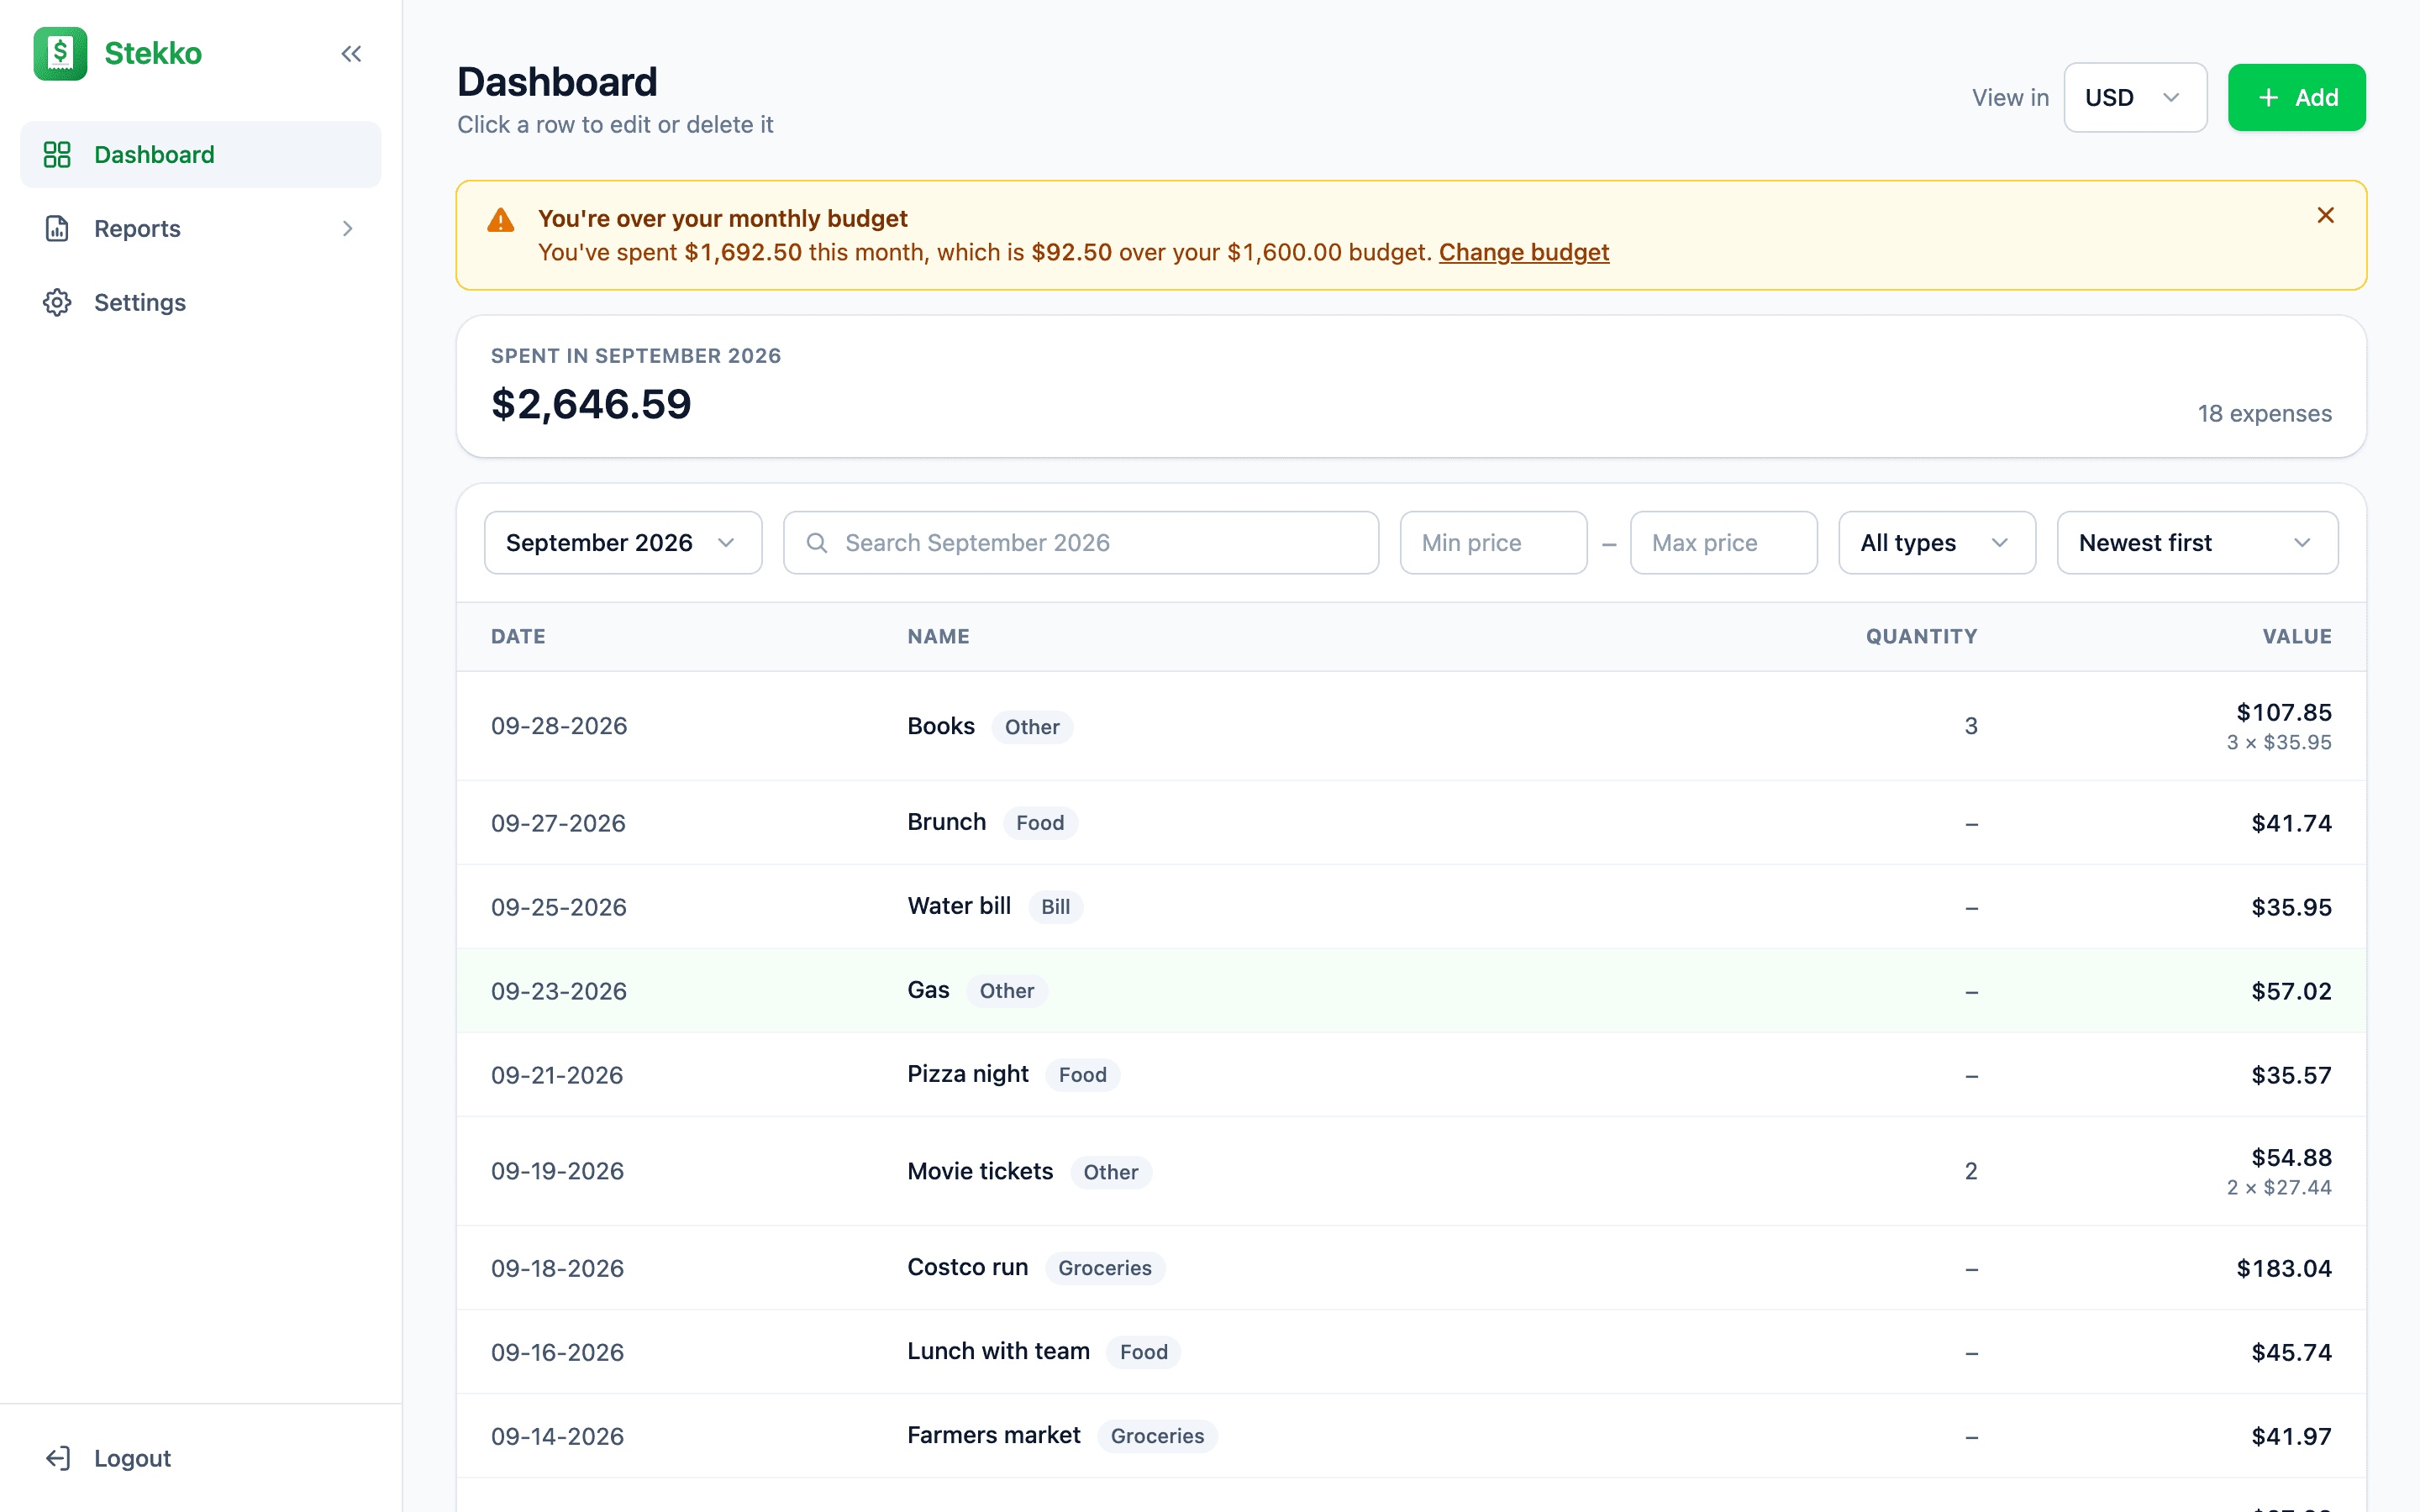Click the green Add button
2420x1512 pixels.
coord(2296,97)
